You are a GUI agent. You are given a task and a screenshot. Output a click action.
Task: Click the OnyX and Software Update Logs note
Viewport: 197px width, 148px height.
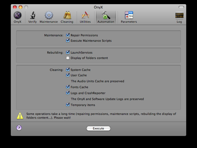pyautogui.click(x=107, y=99)
